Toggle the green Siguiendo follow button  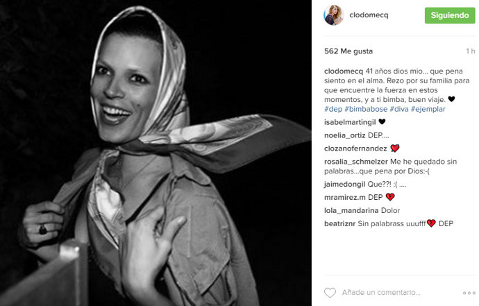[450, 15]
